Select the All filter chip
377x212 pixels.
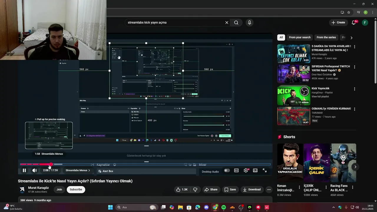[x=281, y=37]
